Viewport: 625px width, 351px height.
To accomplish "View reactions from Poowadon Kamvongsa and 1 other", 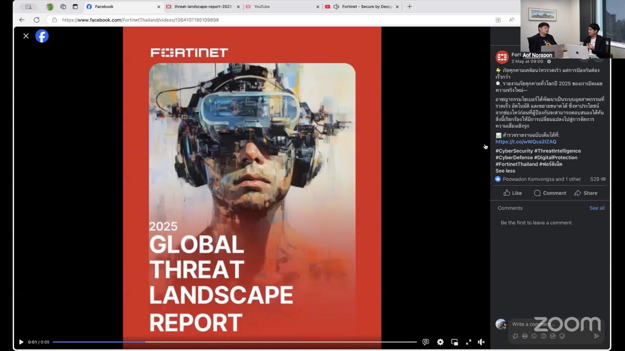I will 542,179.
